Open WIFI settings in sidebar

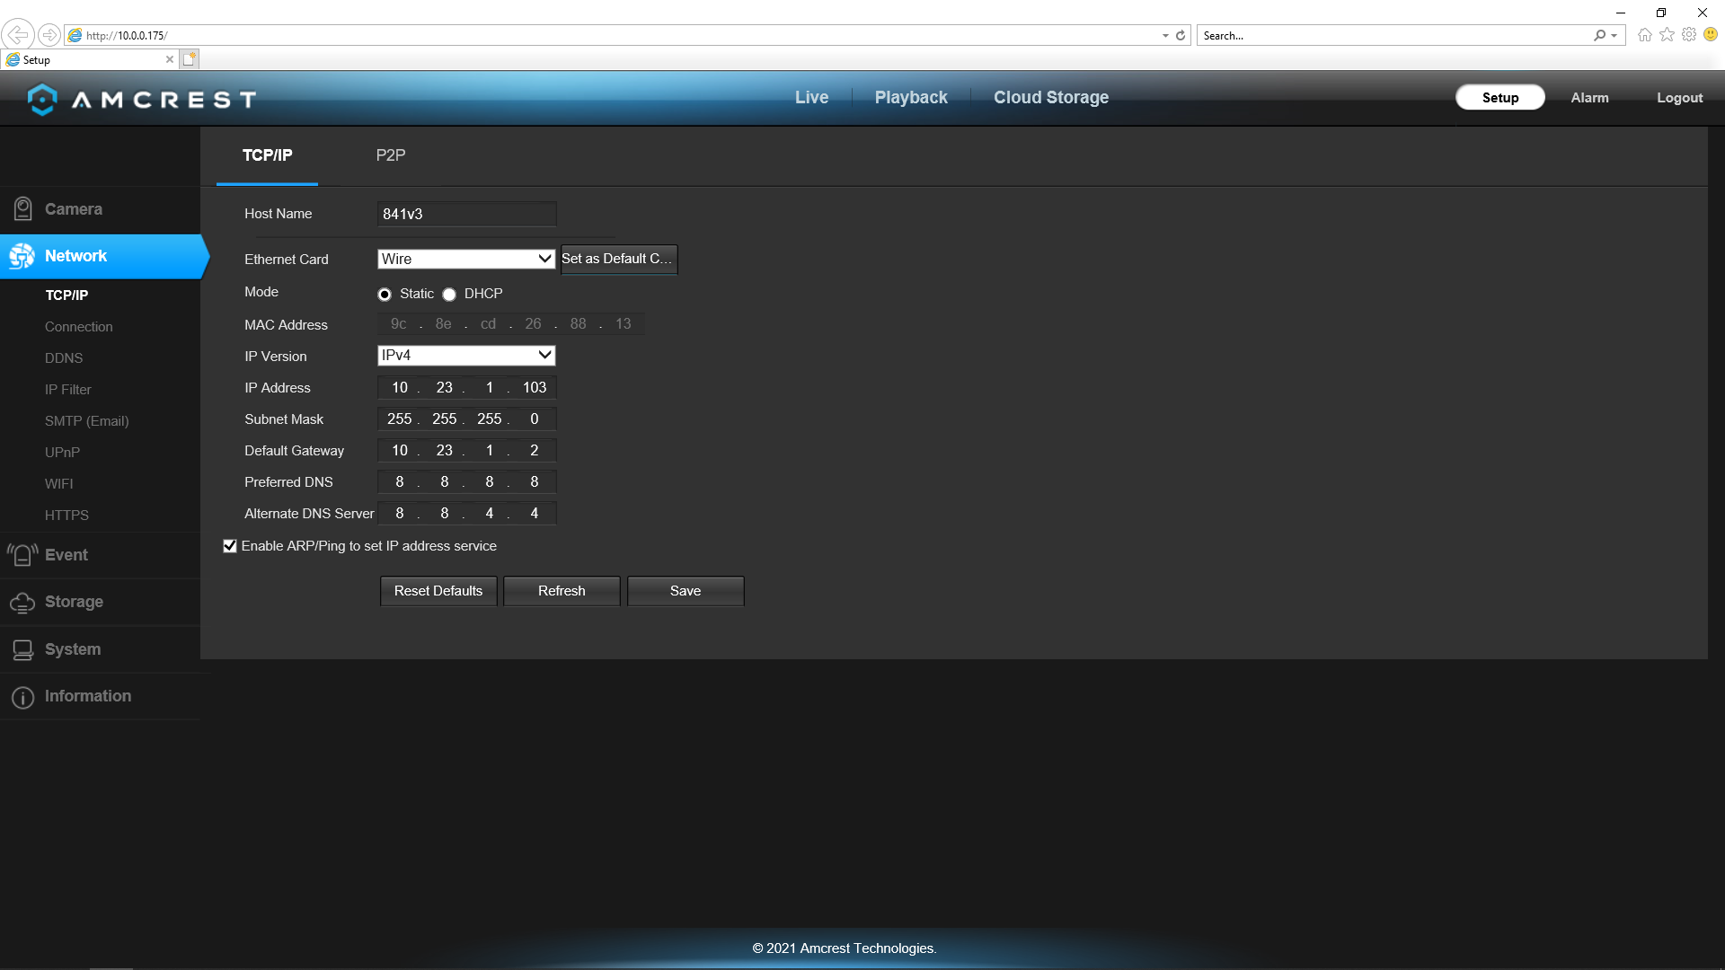[x=59, y=484]
